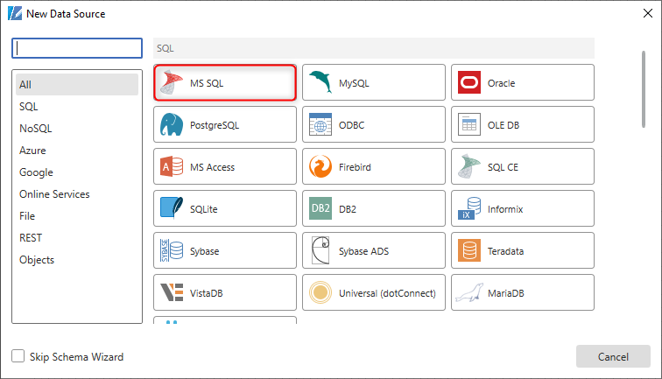Select the All category

77,84
